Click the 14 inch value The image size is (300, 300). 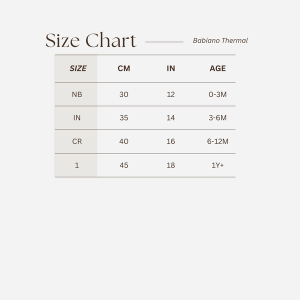coord(170,118)
